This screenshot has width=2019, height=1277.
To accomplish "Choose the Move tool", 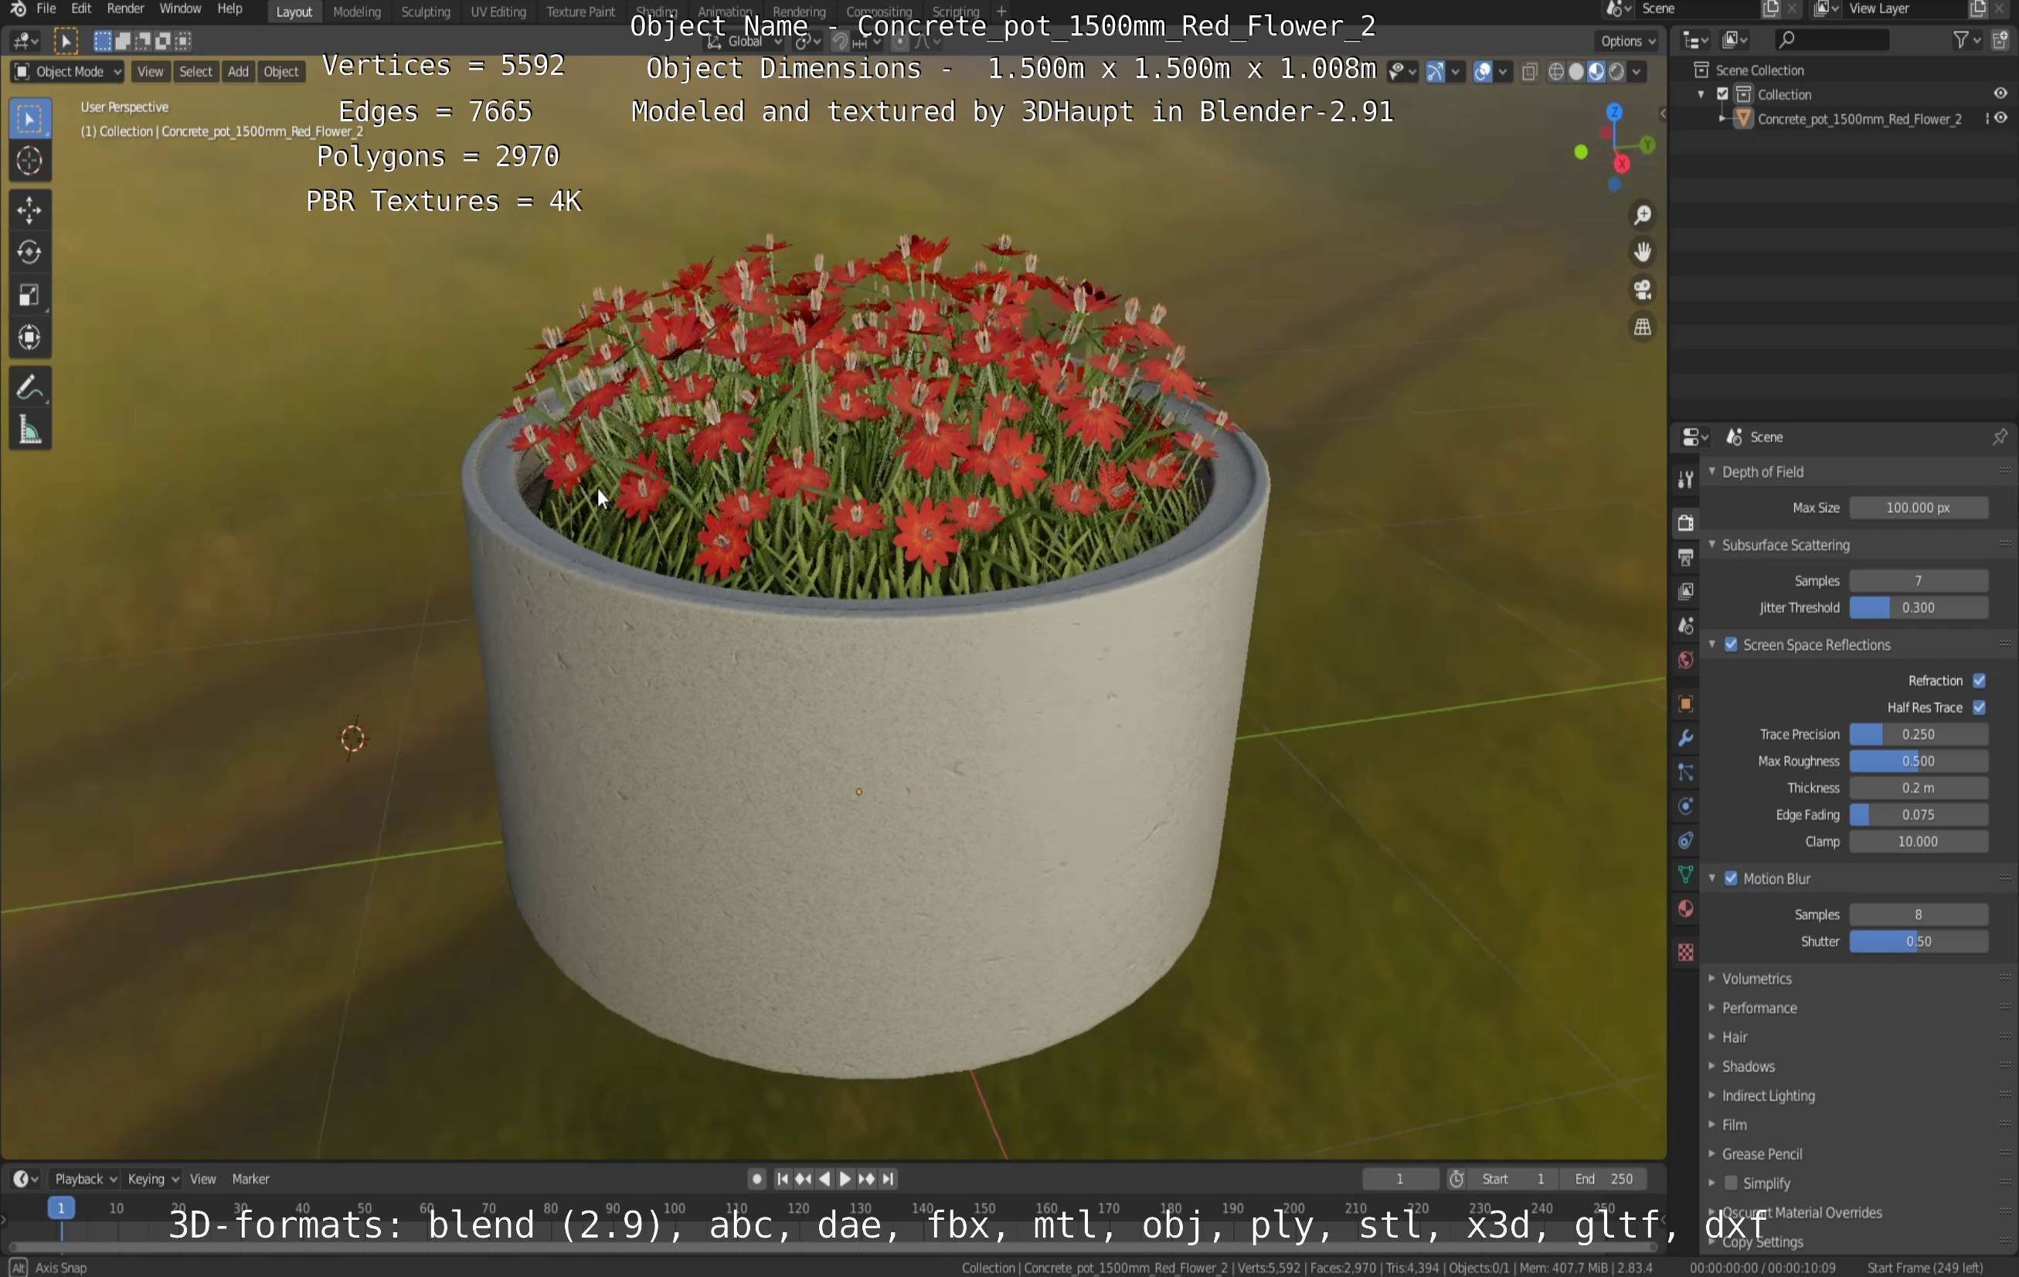I will point(29,210).
